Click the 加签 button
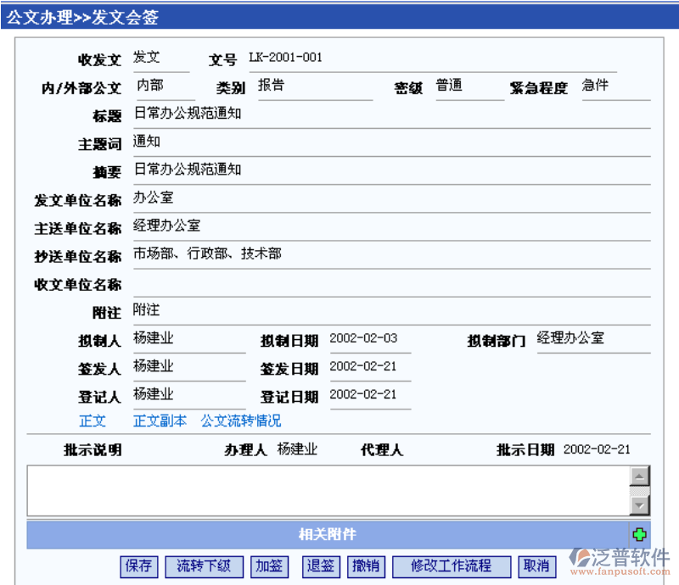 point(270,566)
